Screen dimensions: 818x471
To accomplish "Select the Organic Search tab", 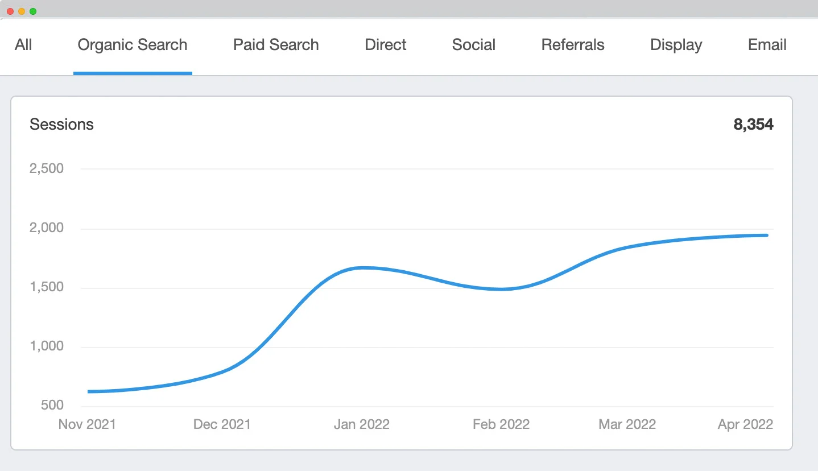I will click(133, 45).
